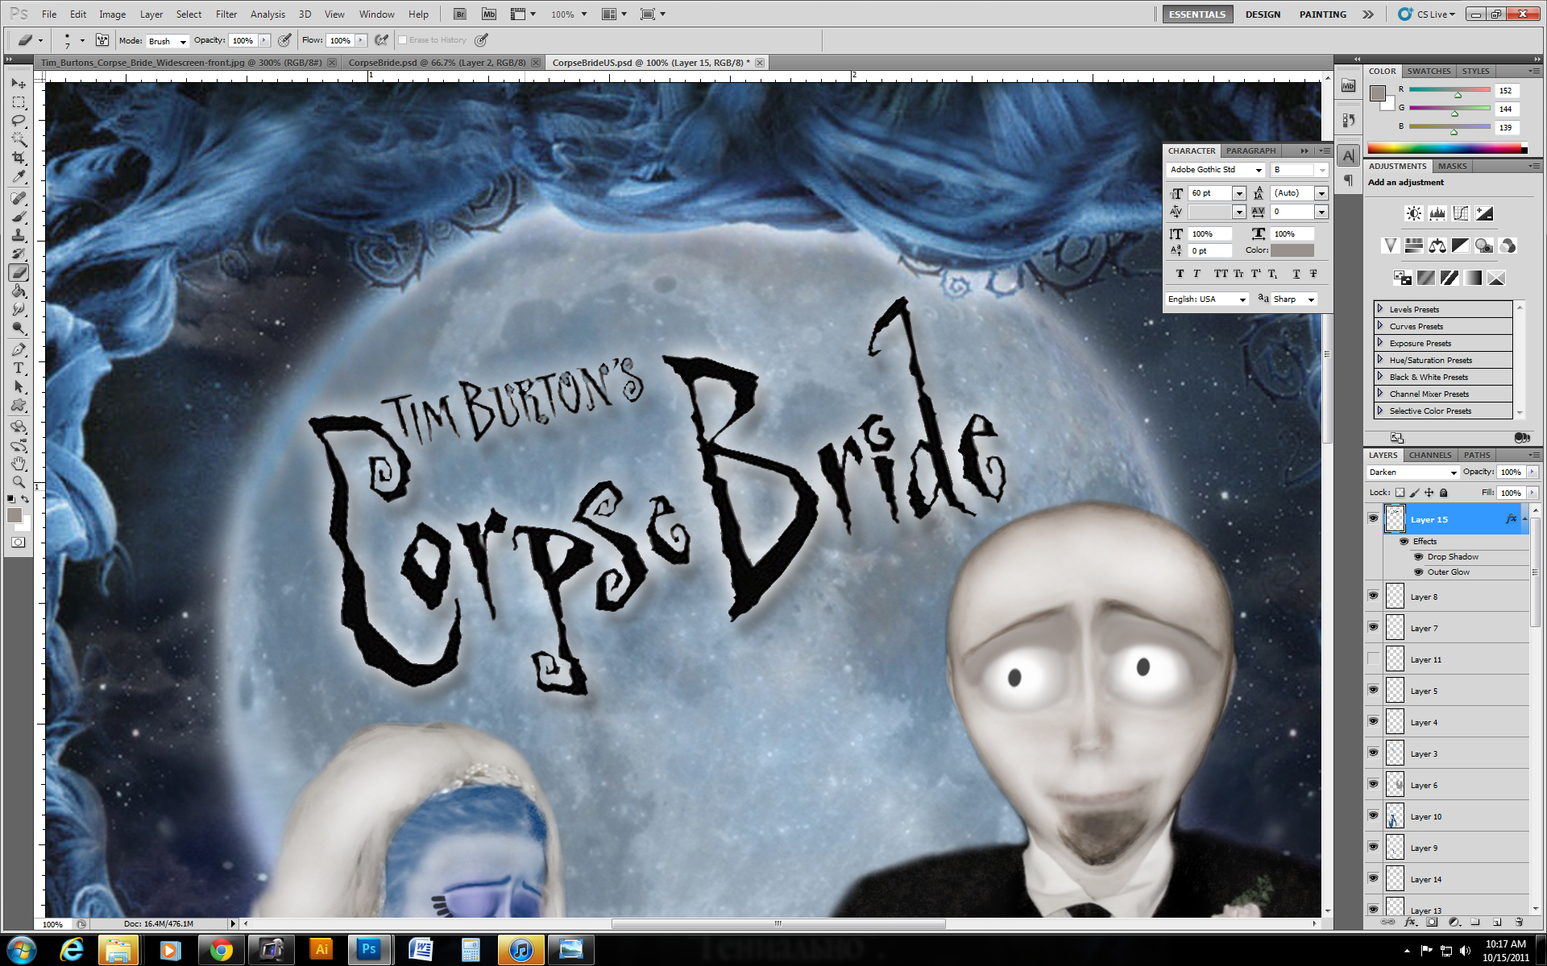Switch to Painting workspace
This screenshot has width=1547, height=966.
pyautogui.click(x=1322, y=14)
